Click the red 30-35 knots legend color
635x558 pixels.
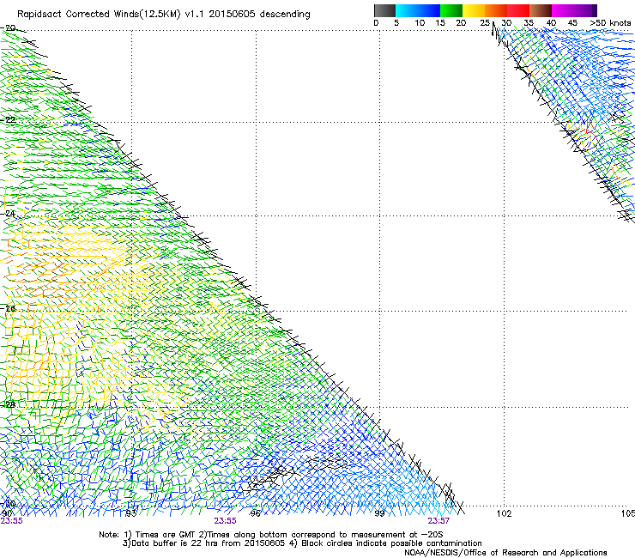click(x=518, y=10)
